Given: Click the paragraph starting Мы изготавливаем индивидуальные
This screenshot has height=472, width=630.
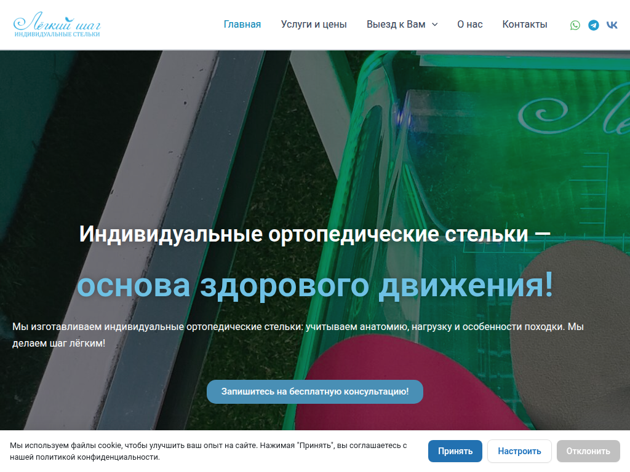Looking at the screenshot, I should click(x=298, y=335).
